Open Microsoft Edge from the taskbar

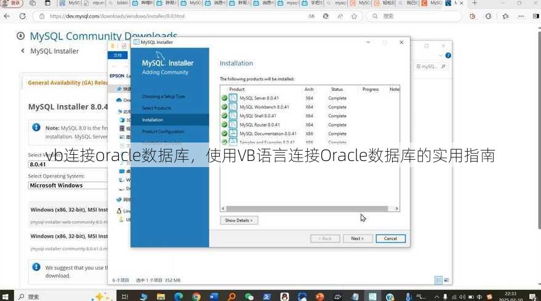178,296
